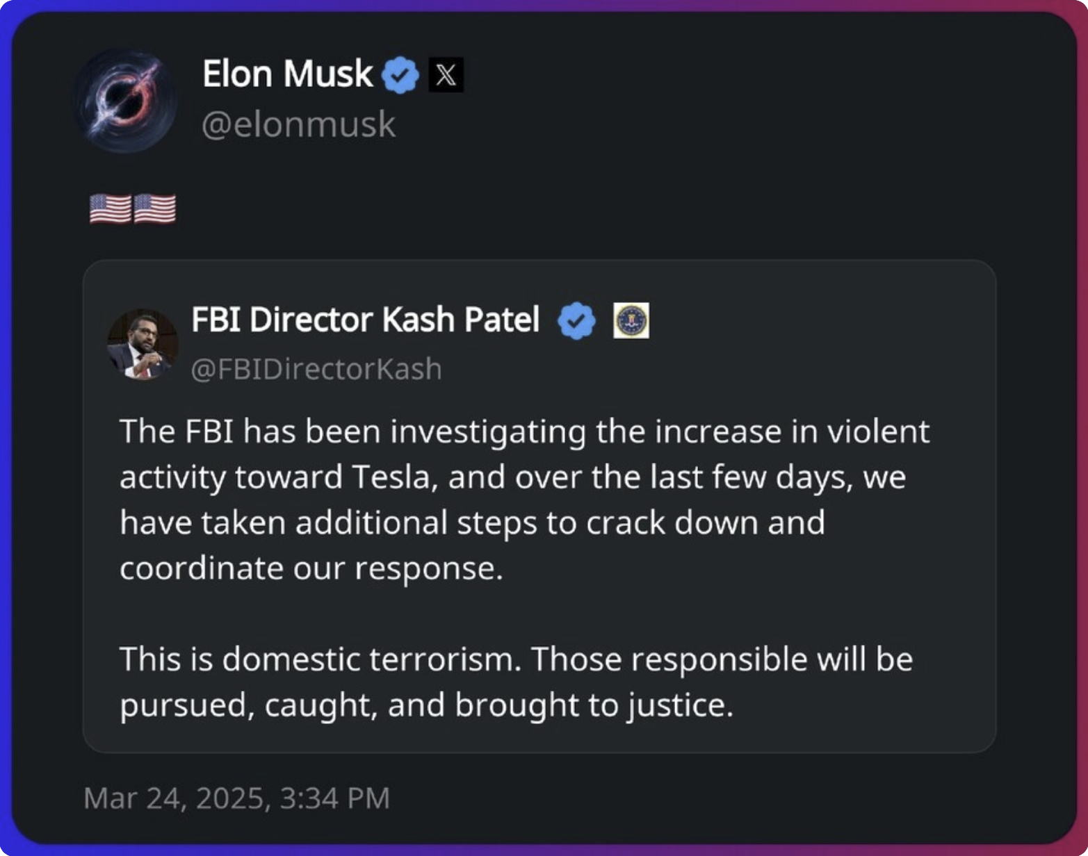
Task: Open the FBI seal affiliation badge
Action: (631, 320)
